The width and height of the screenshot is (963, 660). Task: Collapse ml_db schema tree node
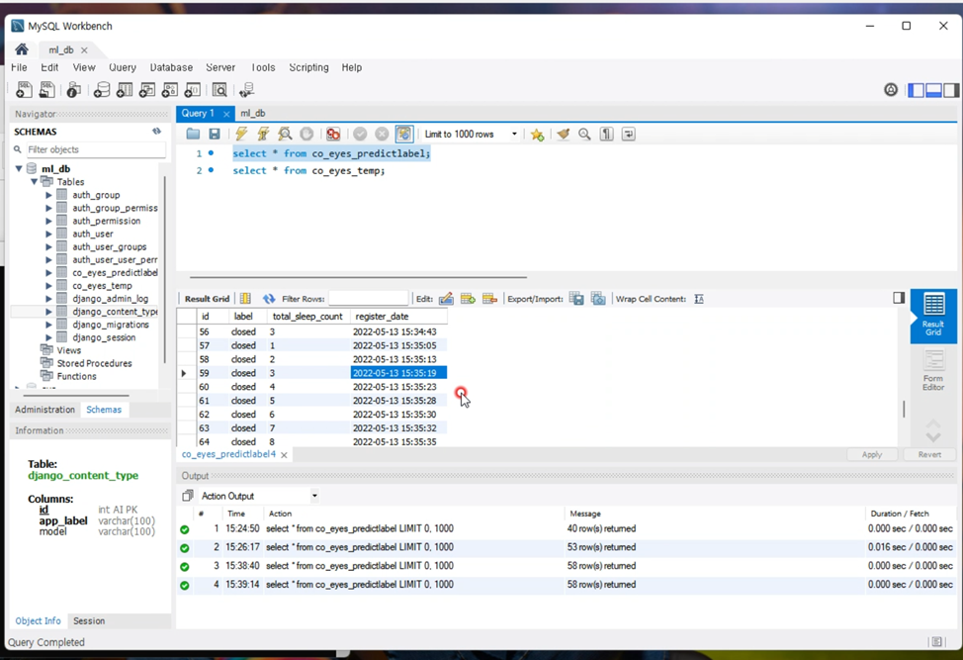(19, 168)
